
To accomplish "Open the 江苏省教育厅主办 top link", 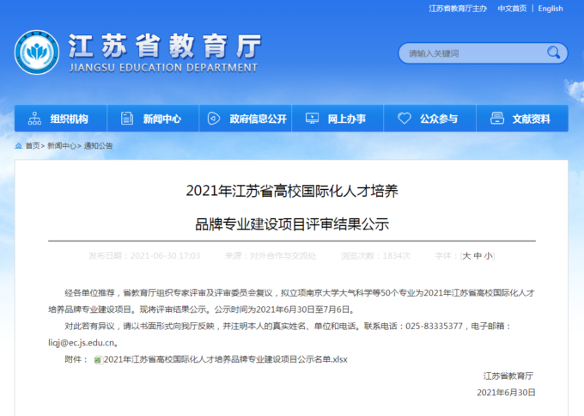I will [x=458, y=9].
